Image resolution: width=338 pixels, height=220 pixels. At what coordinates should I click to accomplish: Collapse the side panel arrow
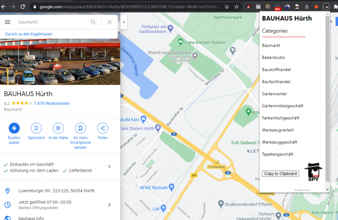click(124, 22)
